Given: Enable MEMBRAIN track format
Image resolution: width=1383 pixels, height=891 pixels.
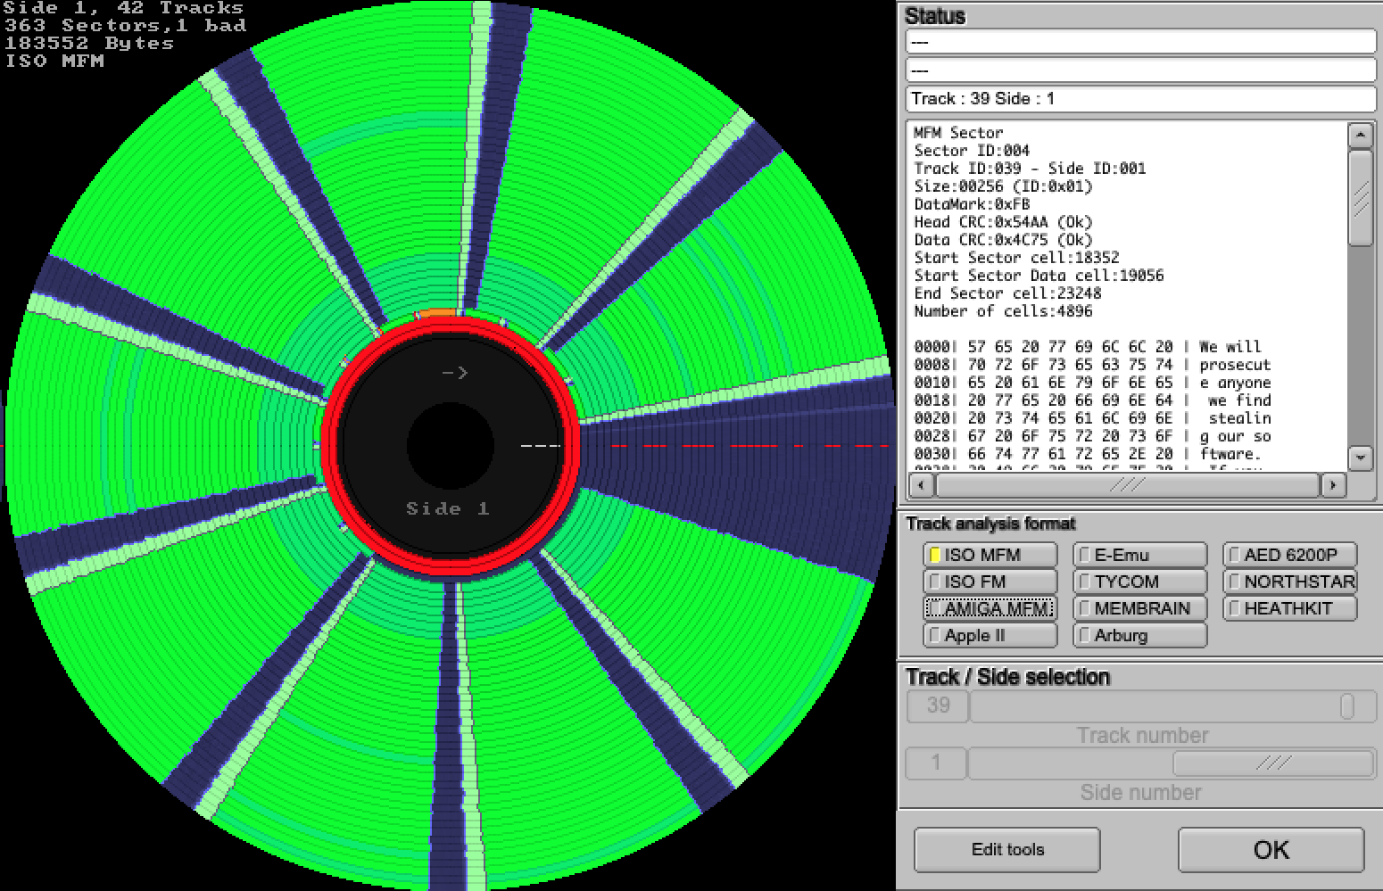Looking at the screenshot, I should click(x=1139, y=608).
